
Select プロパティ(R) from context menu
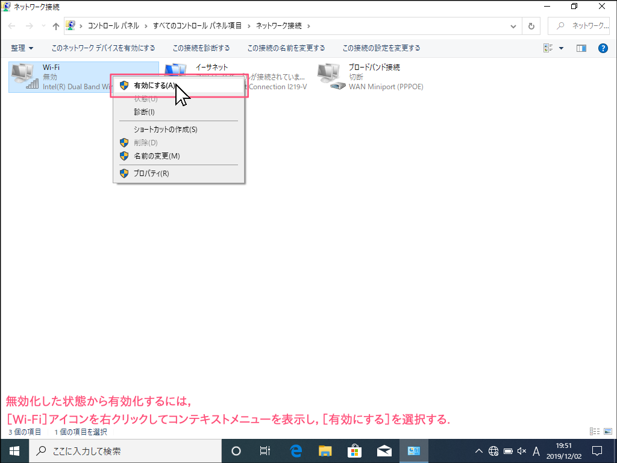coord(151,174)
